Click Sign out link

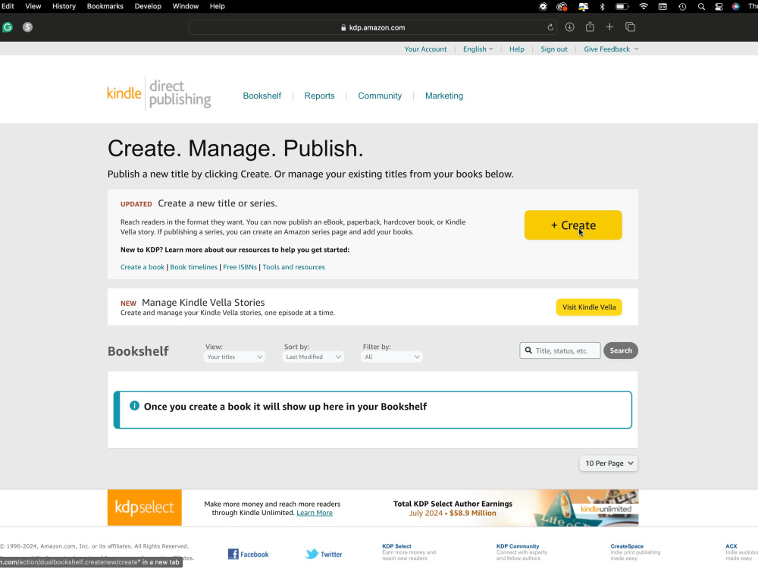[x=554, y=49]
